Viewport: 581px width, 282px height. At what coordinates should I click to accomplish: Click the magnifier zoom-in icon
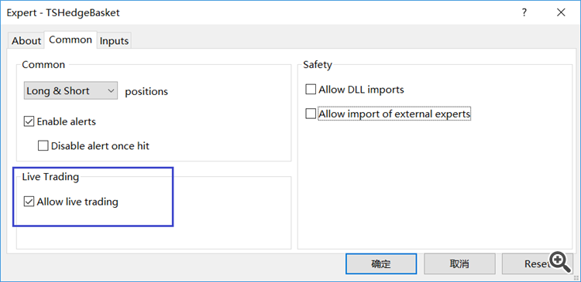coord(560,262)
